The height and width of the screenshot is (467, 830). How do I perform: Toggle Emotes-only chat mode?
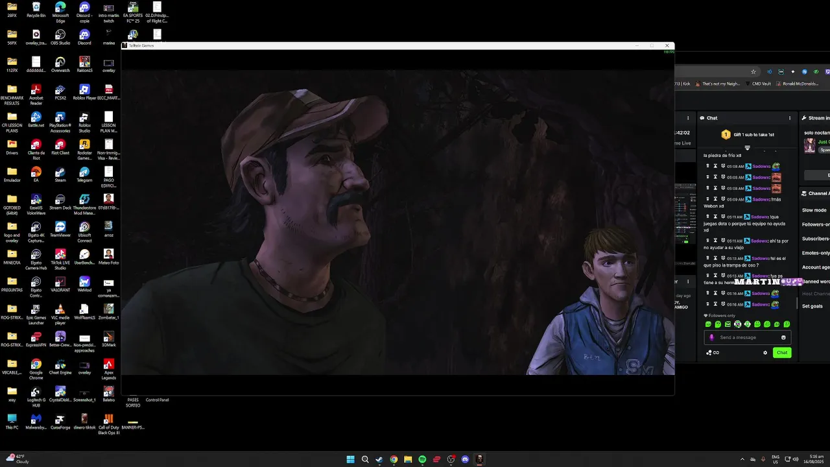816,253
